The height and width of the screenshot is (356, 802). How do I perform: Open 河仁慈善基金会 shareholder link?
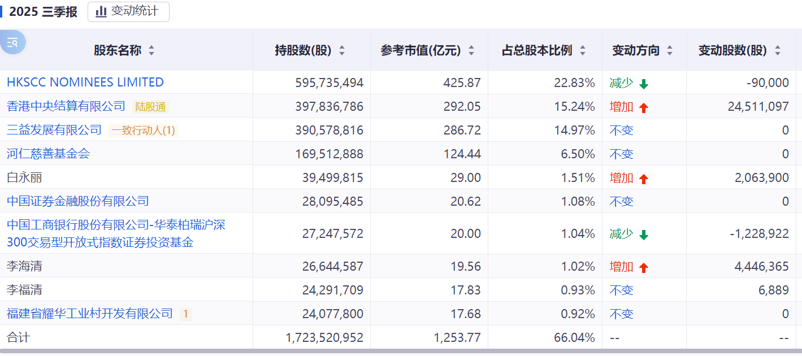[49, 154]
